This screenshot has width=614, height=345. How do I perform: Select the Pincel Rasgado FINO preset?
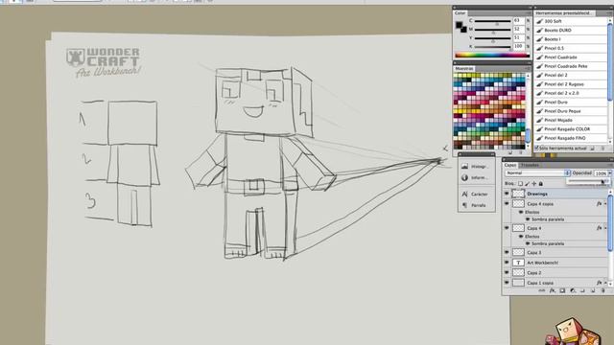[571, 138]
